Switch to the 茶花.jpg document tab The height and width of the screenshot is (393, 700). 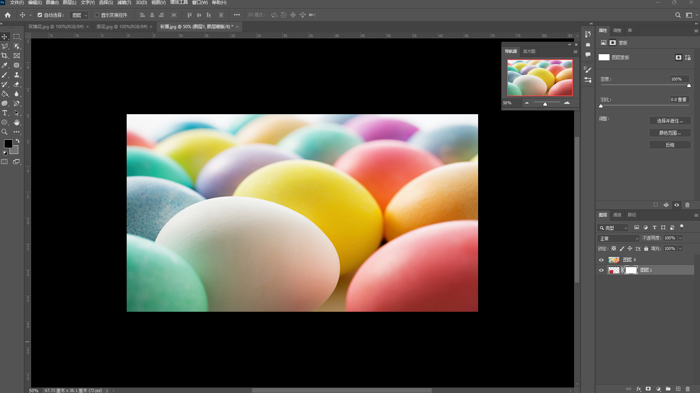[122, 27]
